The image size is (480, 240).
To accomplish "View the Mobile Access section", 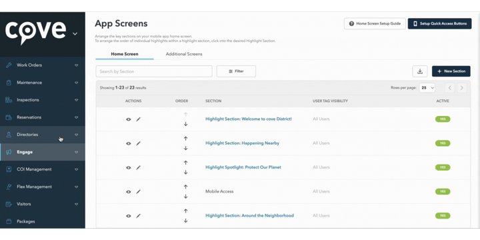I will [129, 191].
